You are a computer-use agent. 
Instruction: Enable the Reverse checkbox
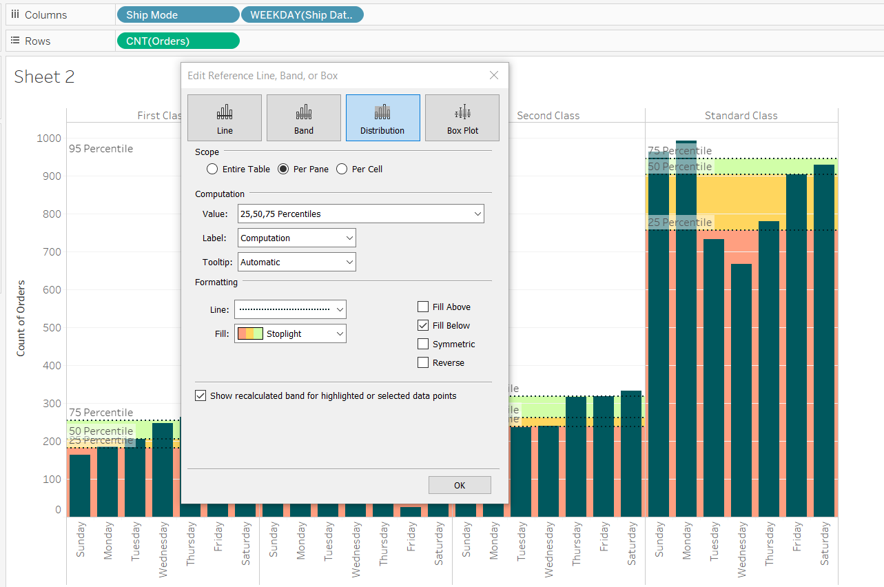423,362
